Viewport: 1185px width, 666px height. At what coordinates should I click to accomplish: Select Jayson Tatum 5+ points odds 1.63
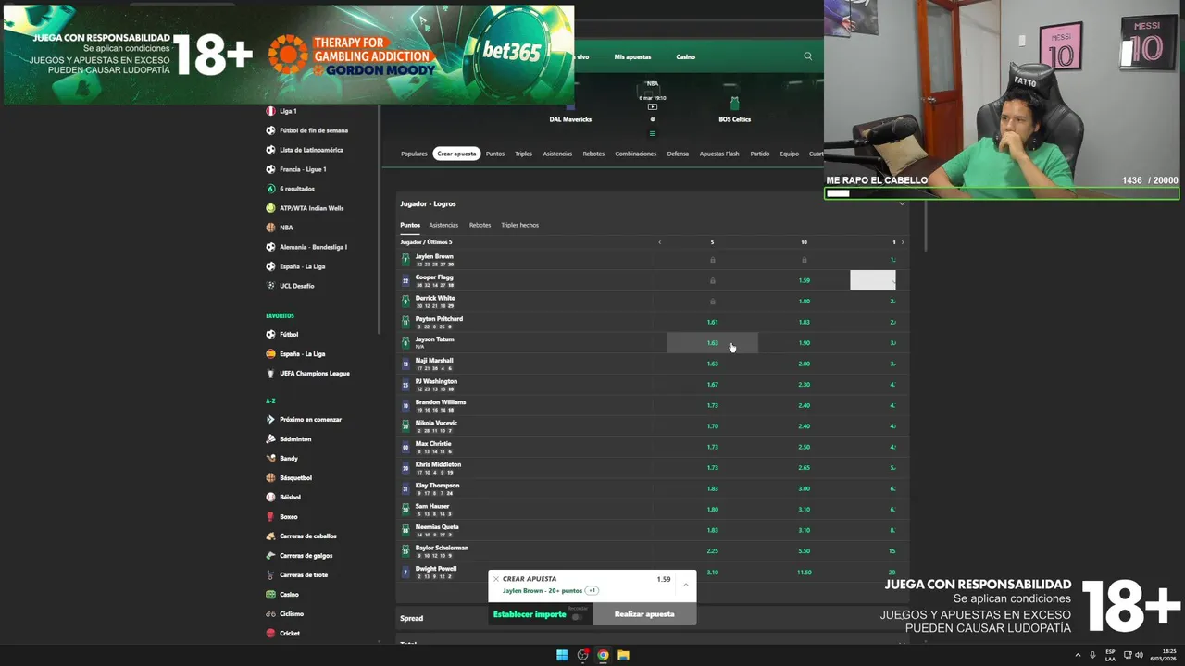(x=712, y=343)
